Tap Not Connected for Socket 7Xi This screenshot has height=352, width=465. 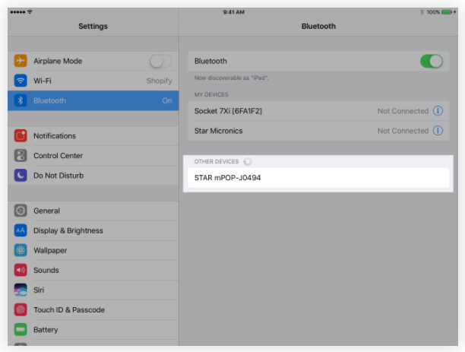point(403,111)
